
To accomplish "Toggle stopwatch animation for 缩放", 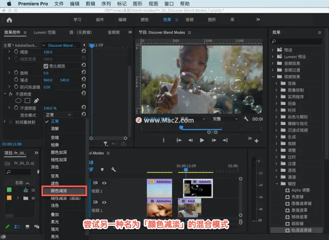I will [16, 51].
